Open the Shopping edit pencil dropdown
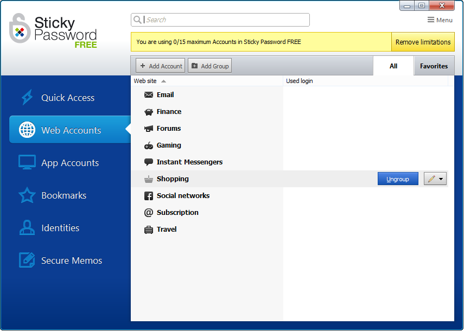The width and height of the screenshot is (464, 331). pos(435,179)
